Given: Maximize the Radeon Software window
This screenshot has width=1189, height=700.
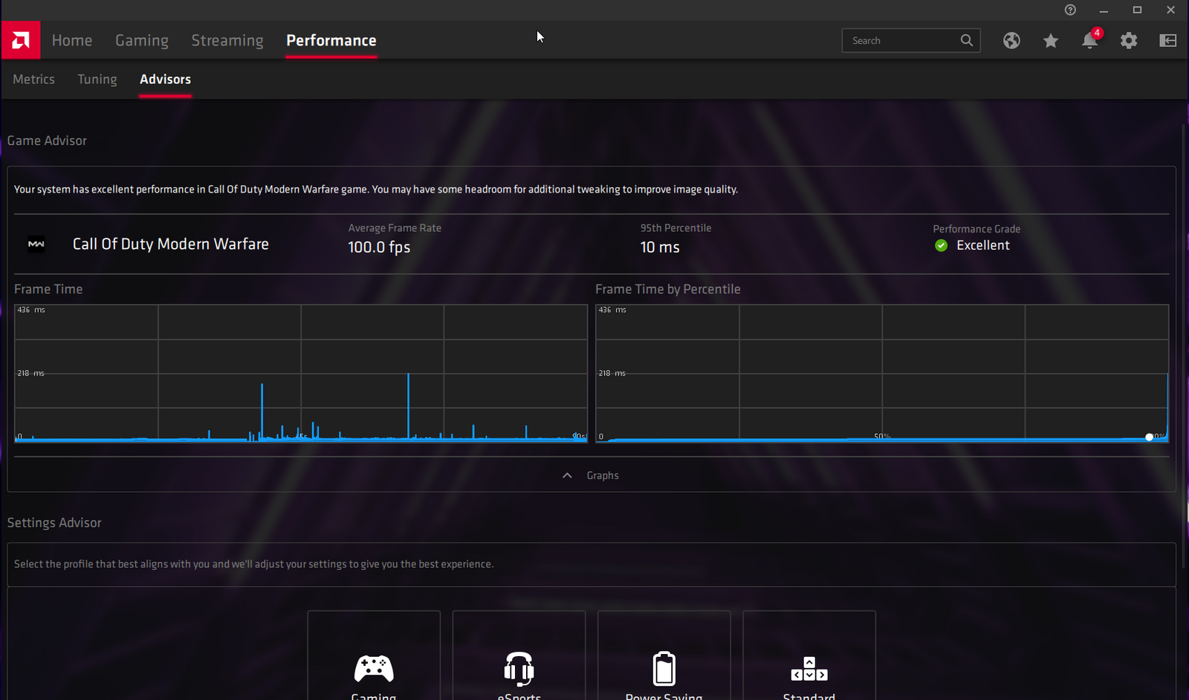Looking at the screenshot, I should 1137,10.
